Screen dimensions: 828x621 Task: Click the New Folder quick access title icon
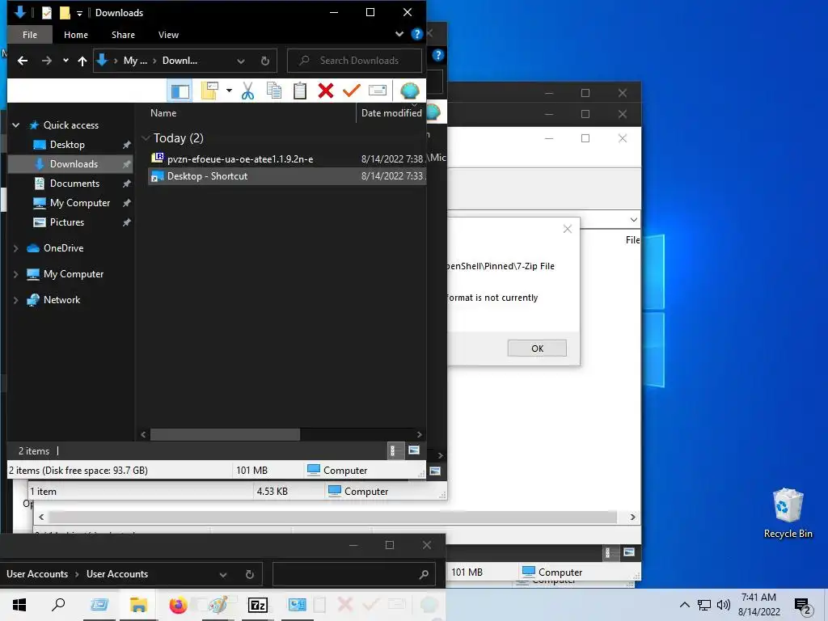point(65,13)
